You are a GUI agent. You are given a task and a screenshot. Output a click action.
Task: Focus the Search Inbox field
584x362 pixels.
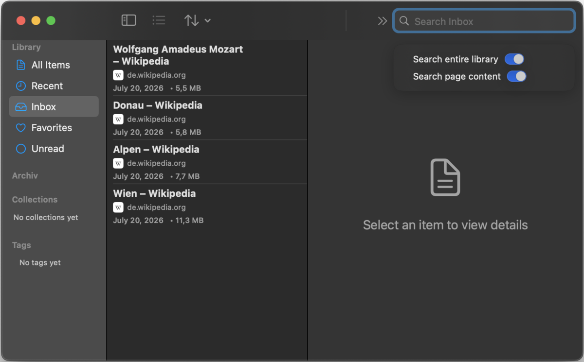[x=484, y=21]
